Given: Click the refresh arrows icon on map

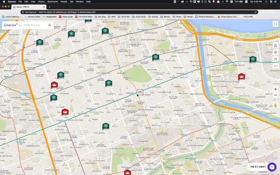Looking at the screenshot, I should tap(275, 59).
